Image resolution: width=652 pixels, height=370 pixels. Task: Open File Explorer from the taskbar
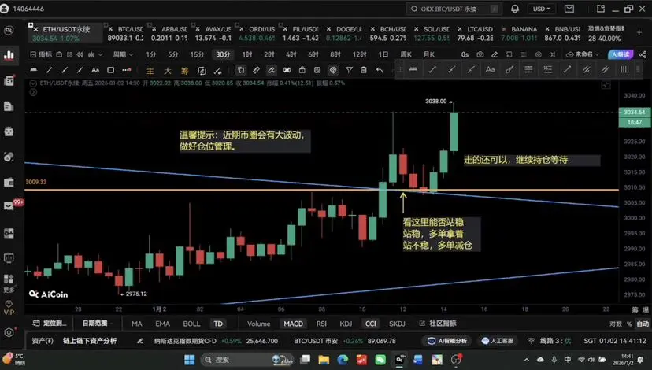(324, 359)
